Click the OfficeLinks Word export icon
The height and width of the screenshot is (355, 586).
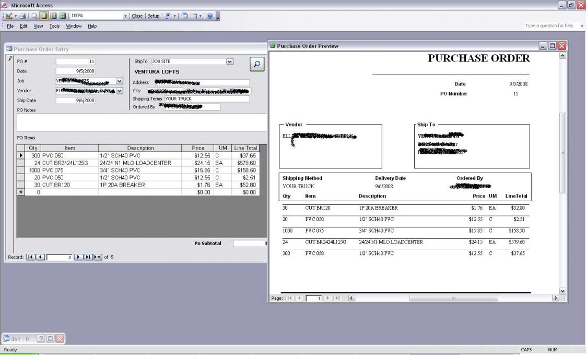(168, 16)
